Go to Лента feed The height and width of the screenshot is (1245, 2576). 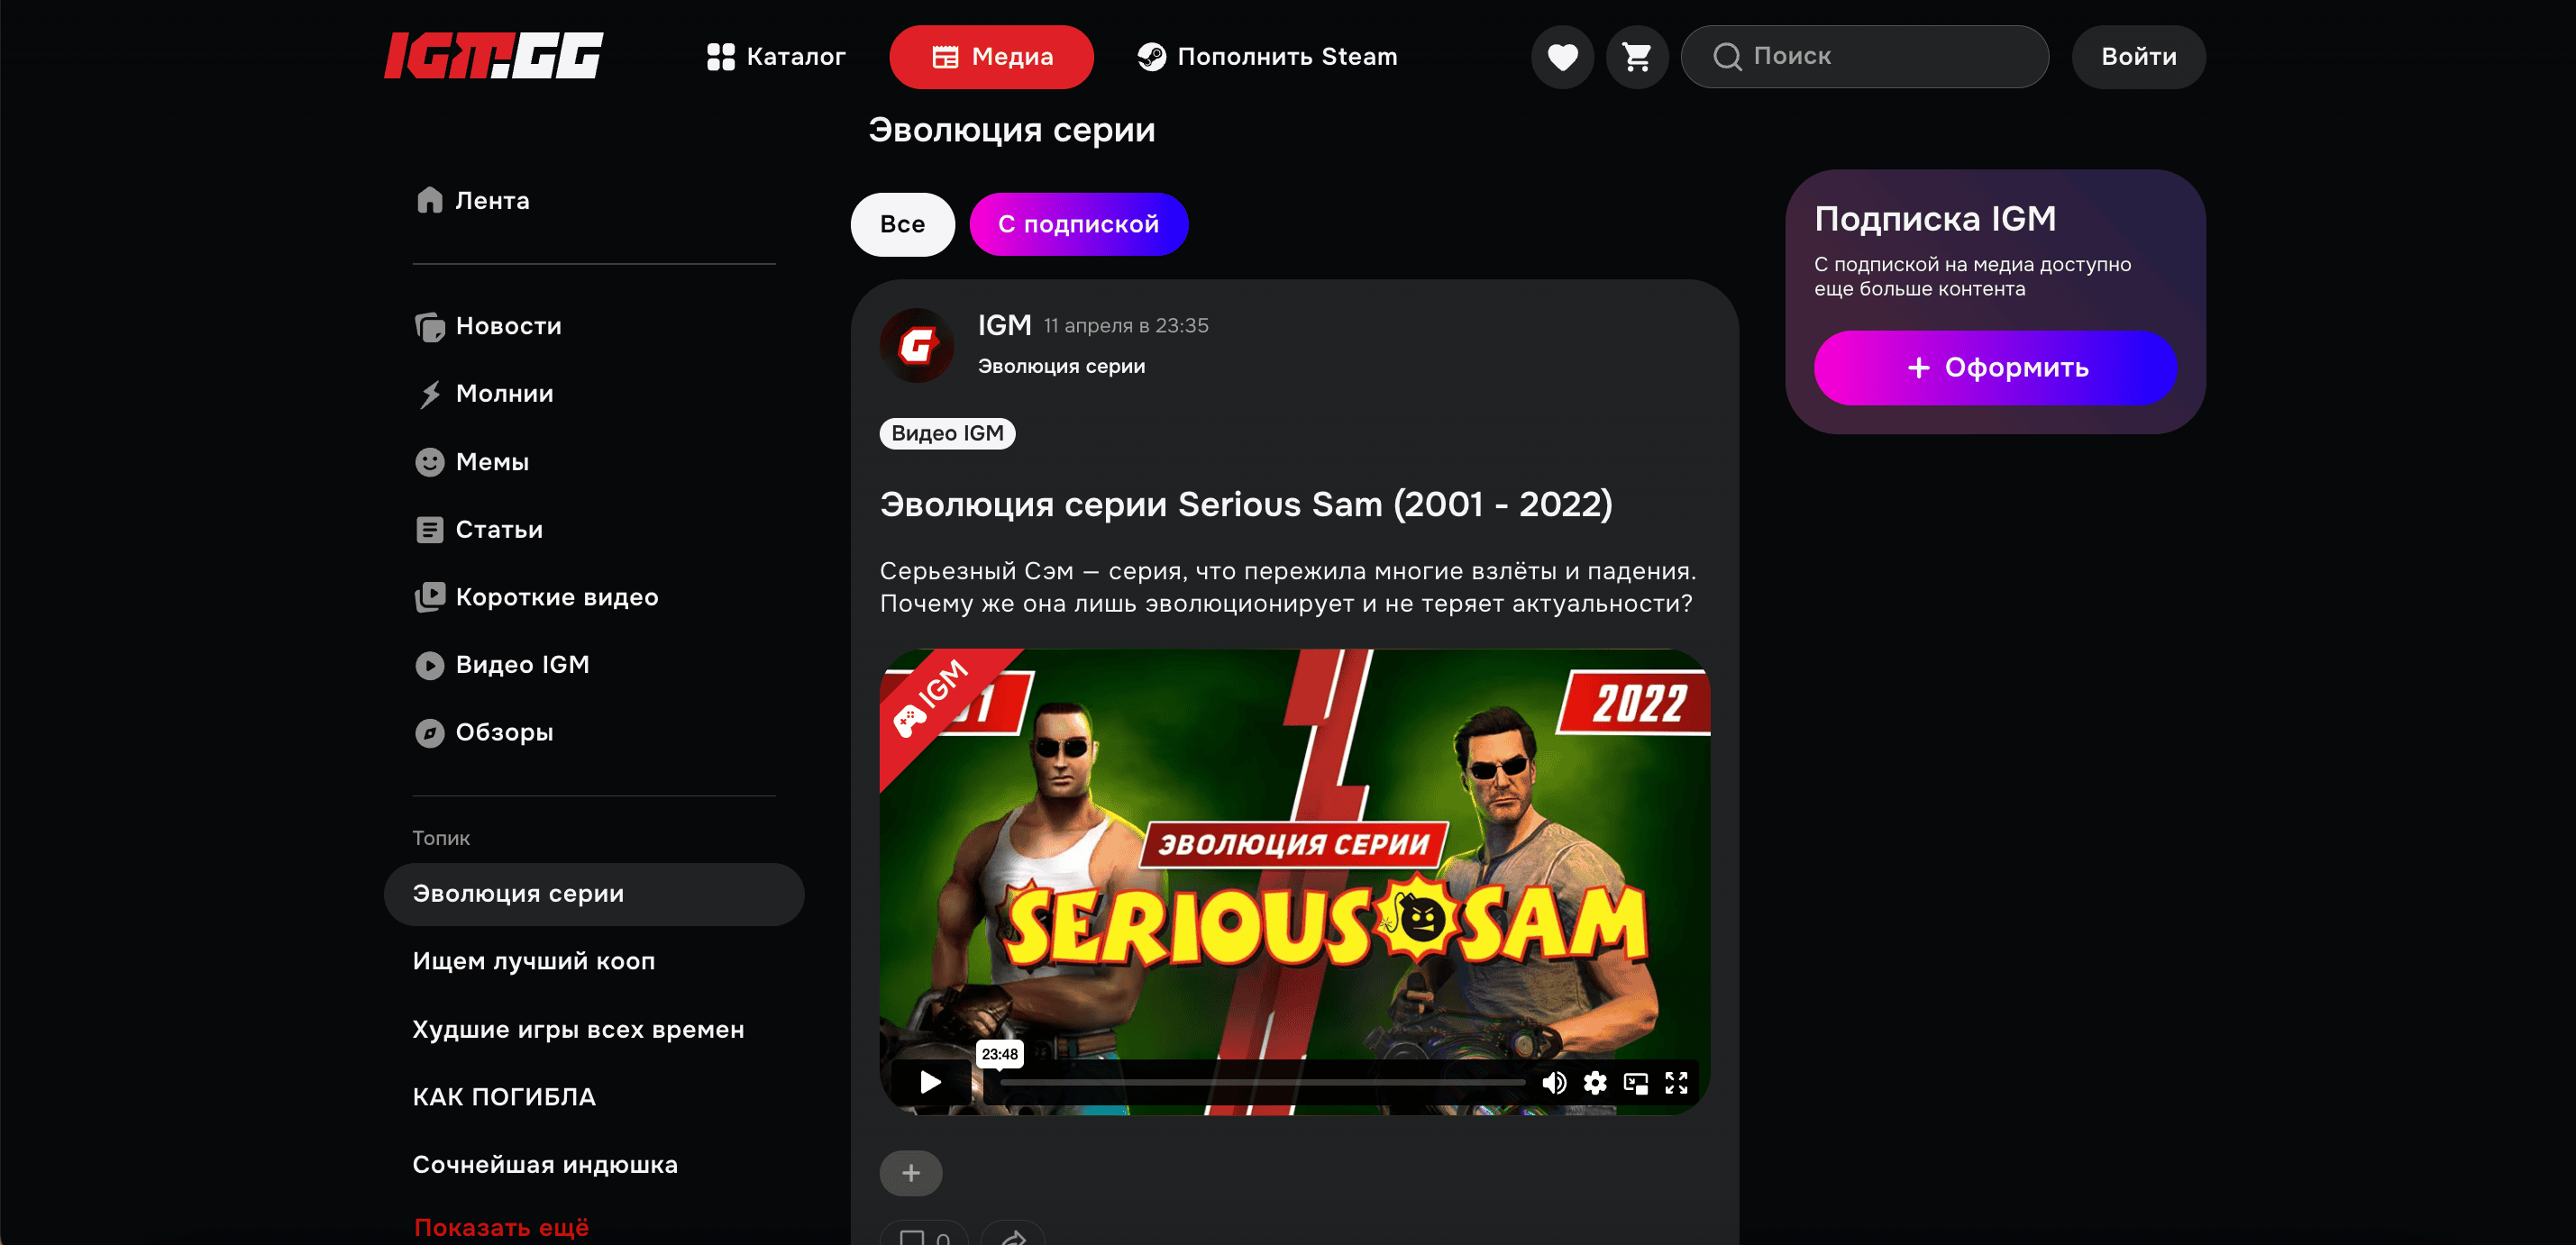click(x=473, y=201)
